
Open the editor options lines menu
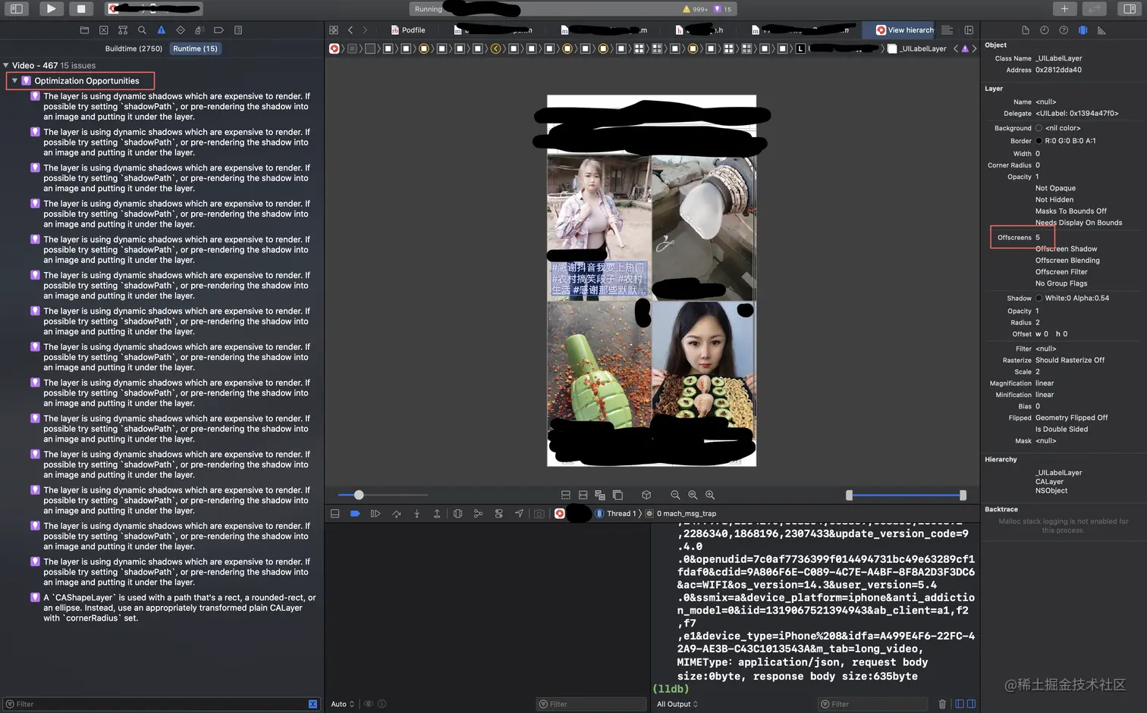pyautogui.click(x=947, y=30)
